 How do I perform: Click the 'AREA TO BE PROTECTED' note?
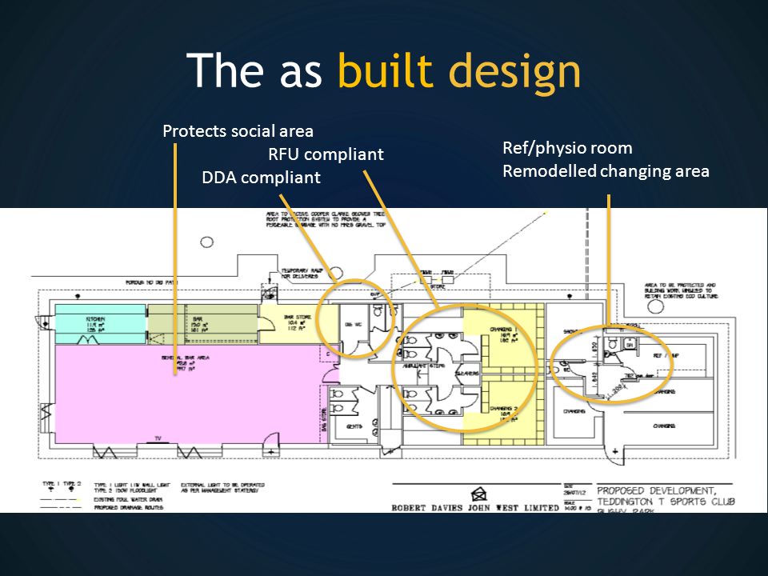coord(682,290)
